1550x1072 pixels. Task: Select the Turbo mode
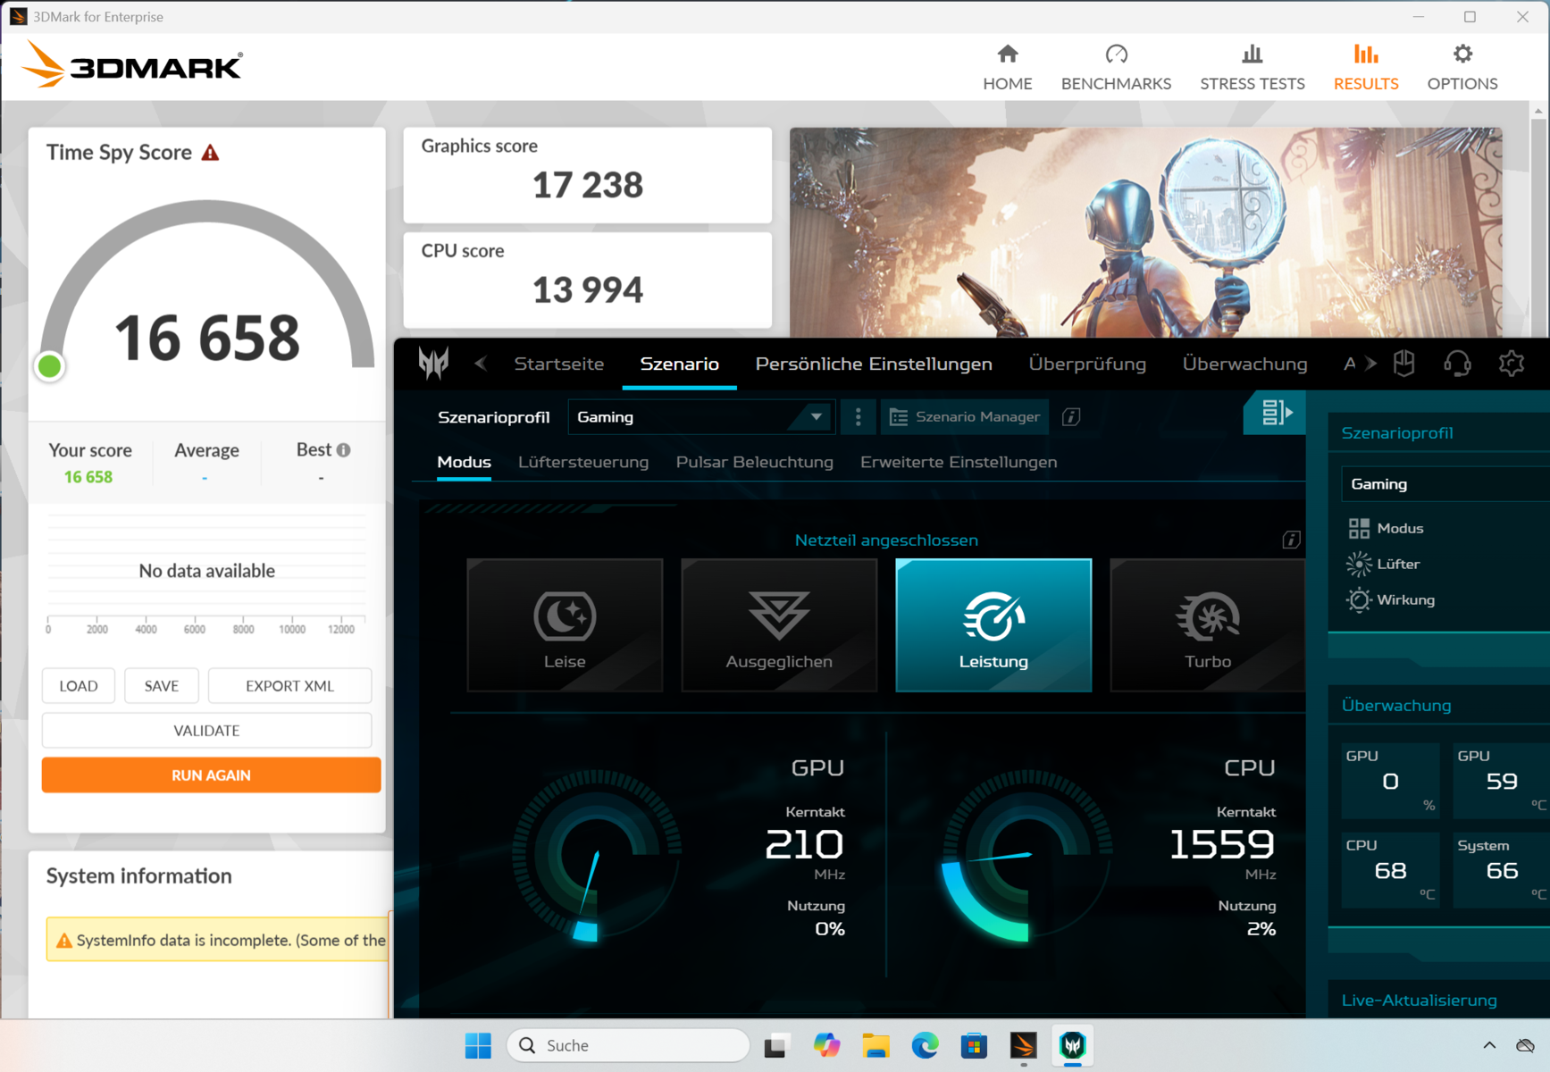(x=1207, y=625)
